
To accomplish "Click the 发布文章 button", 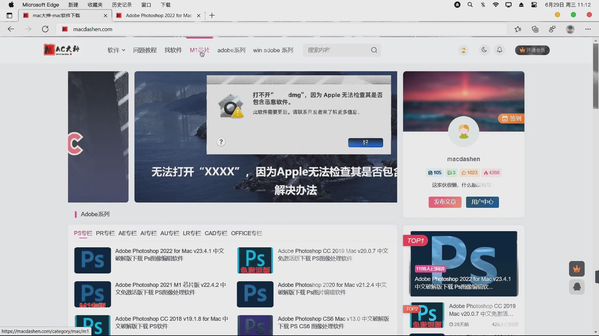I will (x=445, y=202).
